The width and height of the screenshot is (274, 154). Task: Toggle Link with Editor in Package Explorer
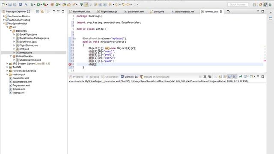[x=42, y=12]
